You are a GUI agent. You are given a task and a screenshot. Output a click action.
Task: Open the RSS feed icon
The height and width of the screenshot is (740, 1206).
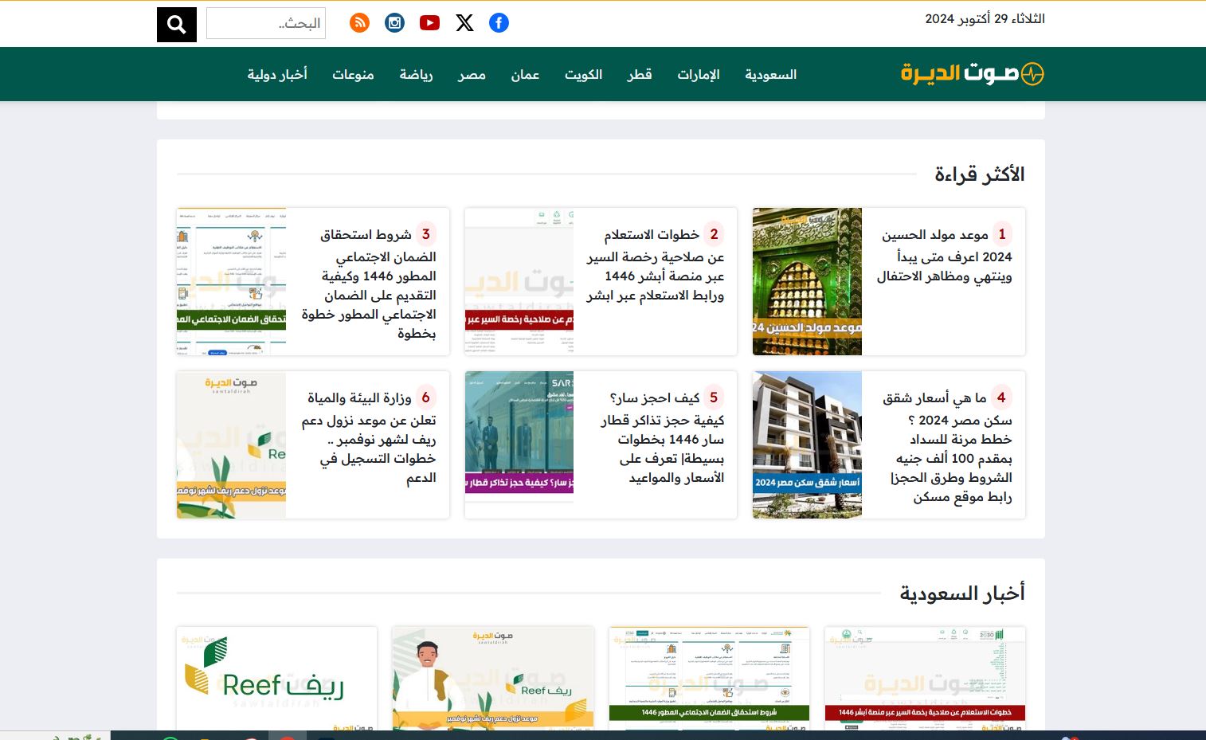359,23
